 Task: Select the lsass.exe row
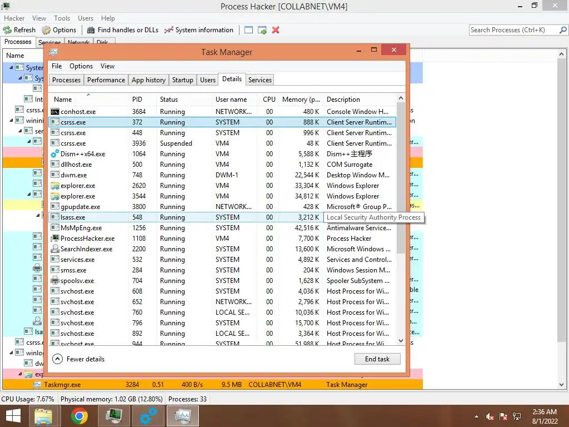point(222,217)
